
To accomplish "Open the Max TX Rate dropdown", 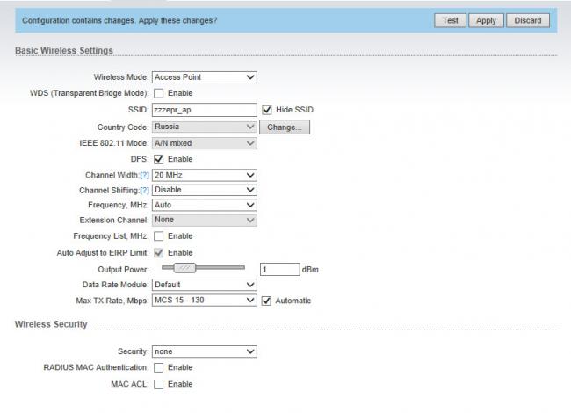I will [x=204, y=301].
